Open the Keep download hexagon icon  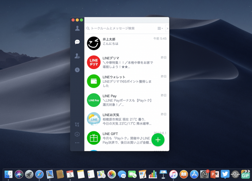pyautogui.click(x=77, y=134)
